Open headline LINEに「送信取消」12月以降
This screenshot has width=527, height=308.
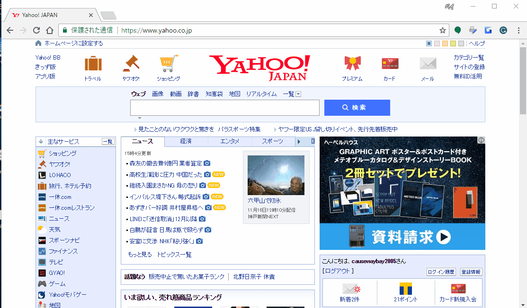163,219
